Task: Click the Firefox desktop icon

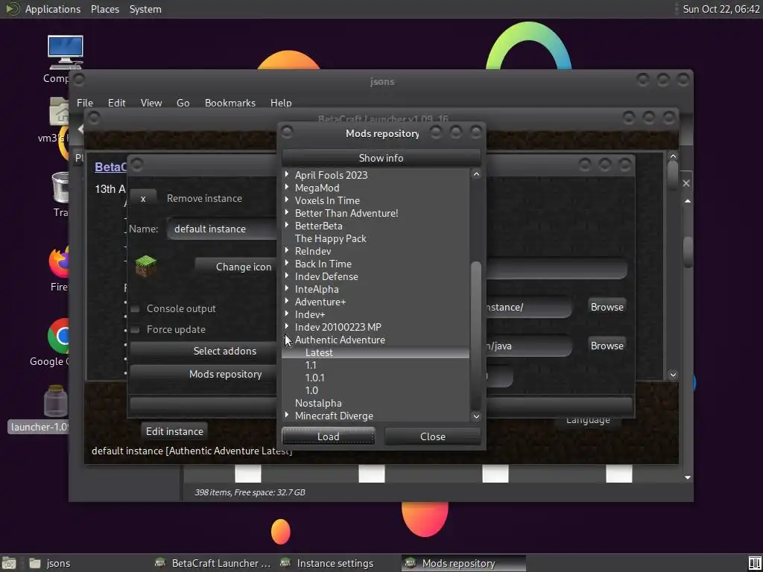Action: coord(60,261)
